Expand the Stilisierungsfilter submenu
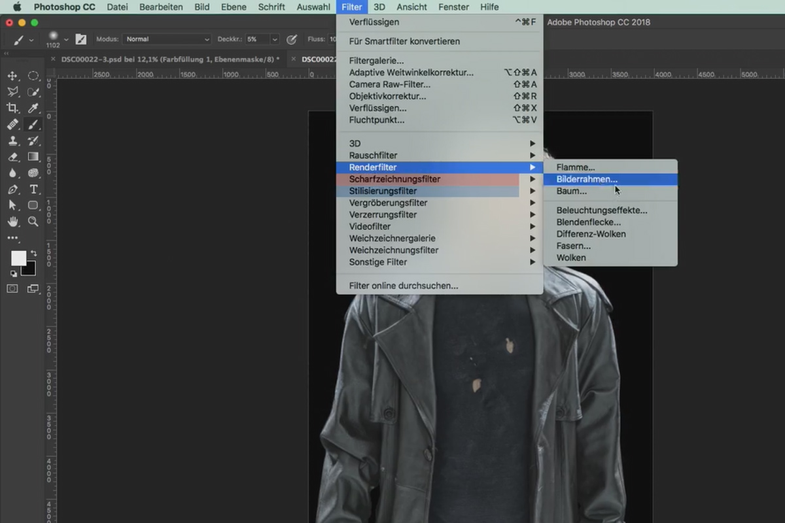This screenshot has width=785, height=523. 440,191
